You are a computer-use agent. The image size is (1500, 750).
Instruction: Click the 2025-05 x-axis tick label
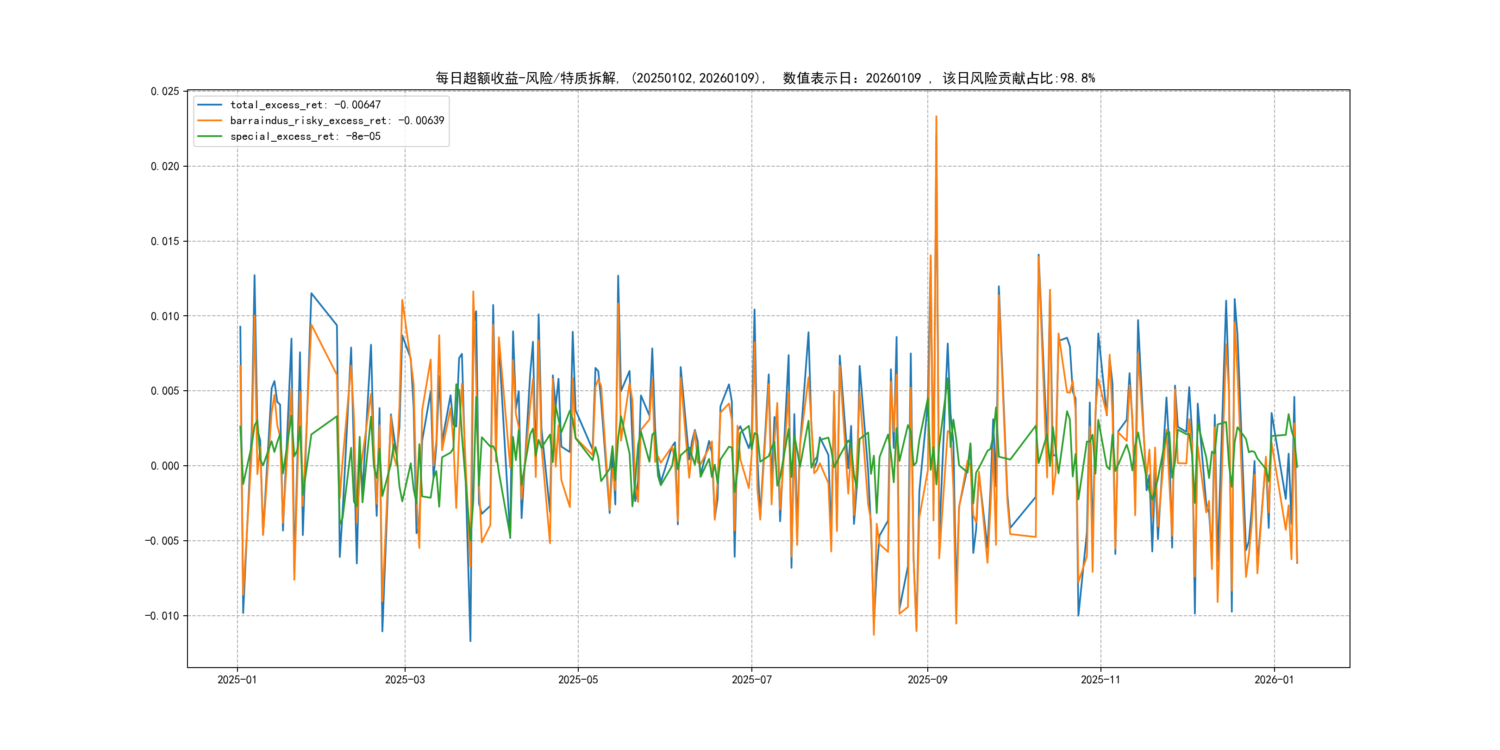click(578, 680)
